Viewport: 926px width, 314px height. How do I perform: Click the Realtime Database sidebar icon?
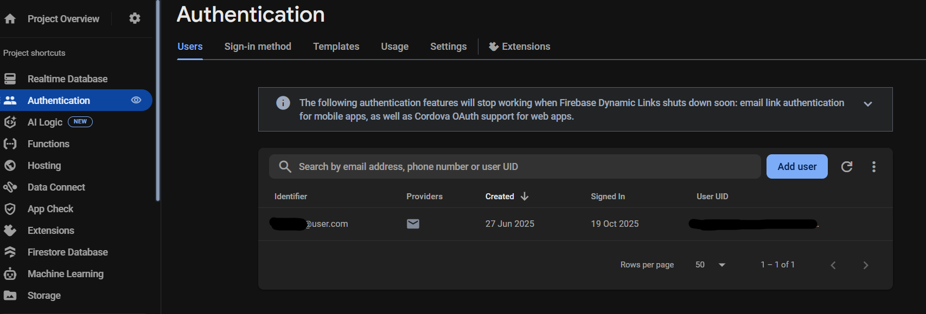click(10, 79)
